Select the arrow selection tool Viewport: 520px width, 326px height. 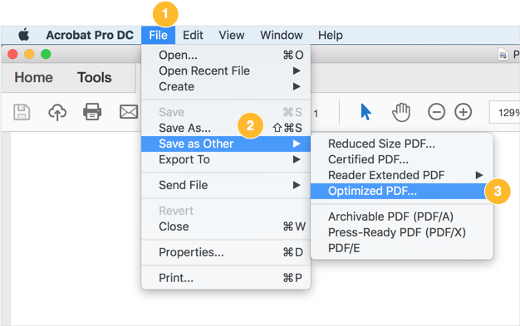click(x=365, y=112)
